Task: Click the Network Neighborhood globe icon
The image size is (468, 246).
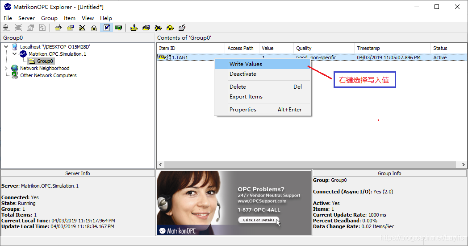Action: pyautogui.click(x=15, y=68)
